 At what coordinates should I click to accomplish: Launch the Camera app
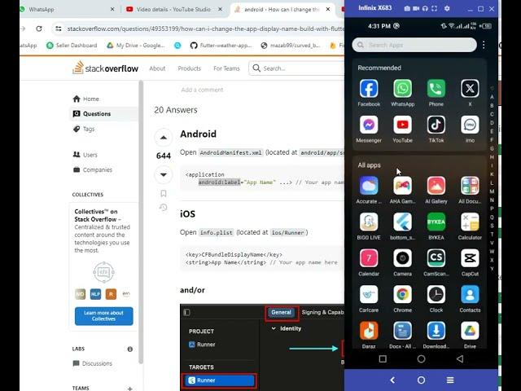pyautogui.click(x=402, y=258)
